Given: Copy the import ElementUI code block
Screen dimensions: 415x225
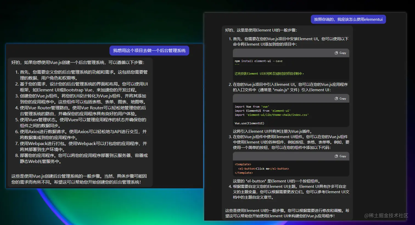Looking at the screenshot, I should pos(340,99).
